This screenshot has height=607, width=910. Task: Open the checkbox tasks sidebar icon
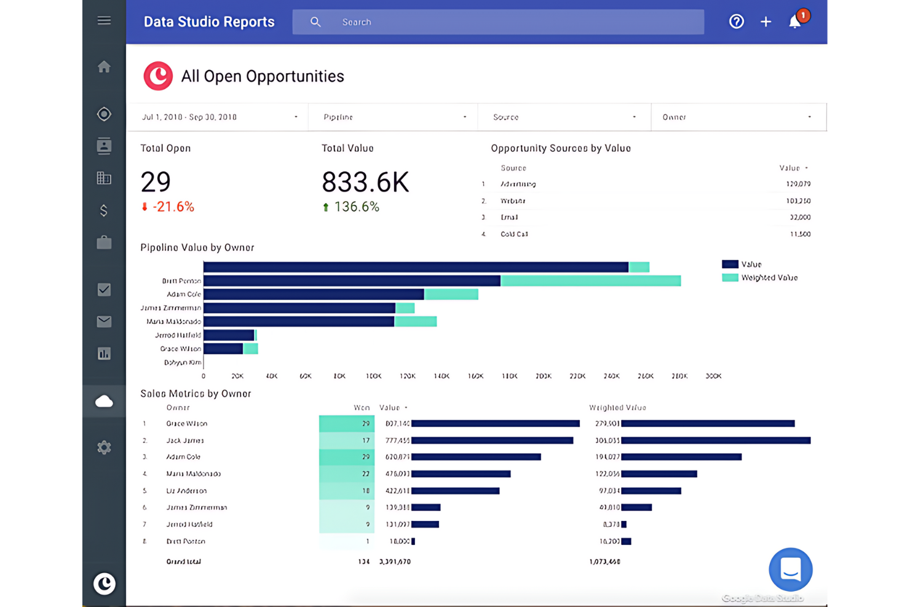click(x=104, y=290)
